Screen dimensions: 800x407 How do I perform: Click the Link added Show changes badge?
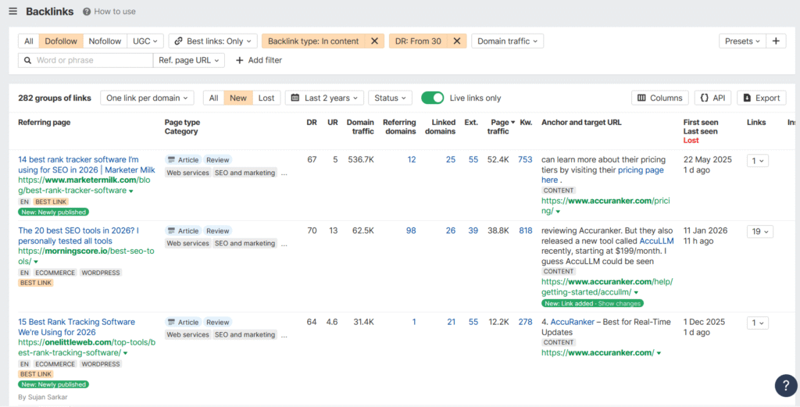pyautogui.click(x=592, y=303)
